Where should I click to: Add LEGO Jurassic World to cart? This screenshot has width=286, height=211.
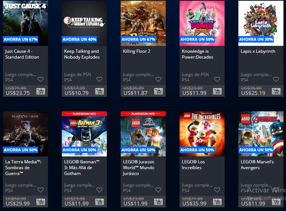pos(158,202)
